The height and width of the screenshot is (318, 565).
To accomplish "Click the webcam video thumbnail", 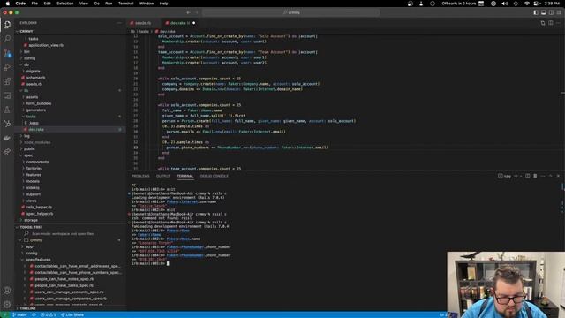I will click(506, 284).
